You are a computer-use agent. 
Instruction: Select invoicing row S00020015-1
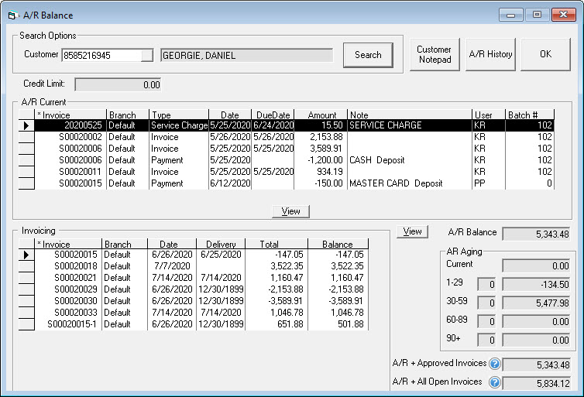tap(194, 323)
